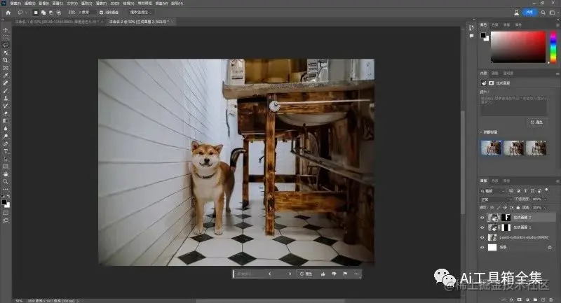Click Generate in contextual taskbar
Screen dimensions: 561x303
(306, 274)
